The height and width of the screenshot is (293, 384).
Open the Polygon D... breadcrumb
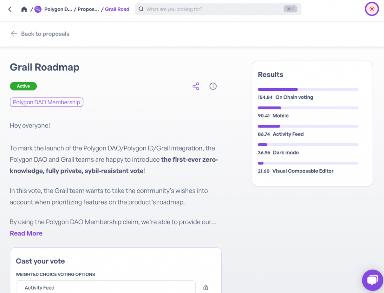point(58,9)
